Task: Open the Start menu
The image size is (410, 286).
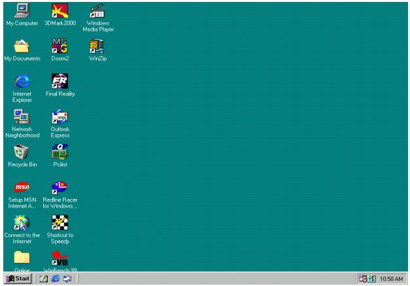Action: pyautogui.click(x=18, y=279)
